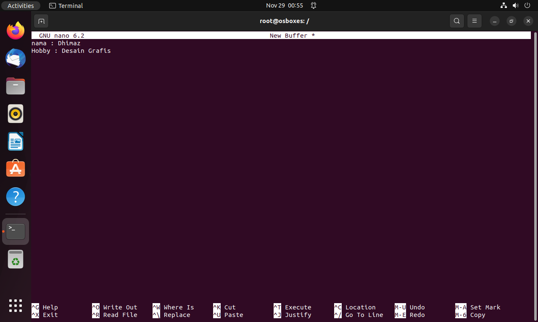
Task: Open the Trash from the dock
Action: coord(16,259)
